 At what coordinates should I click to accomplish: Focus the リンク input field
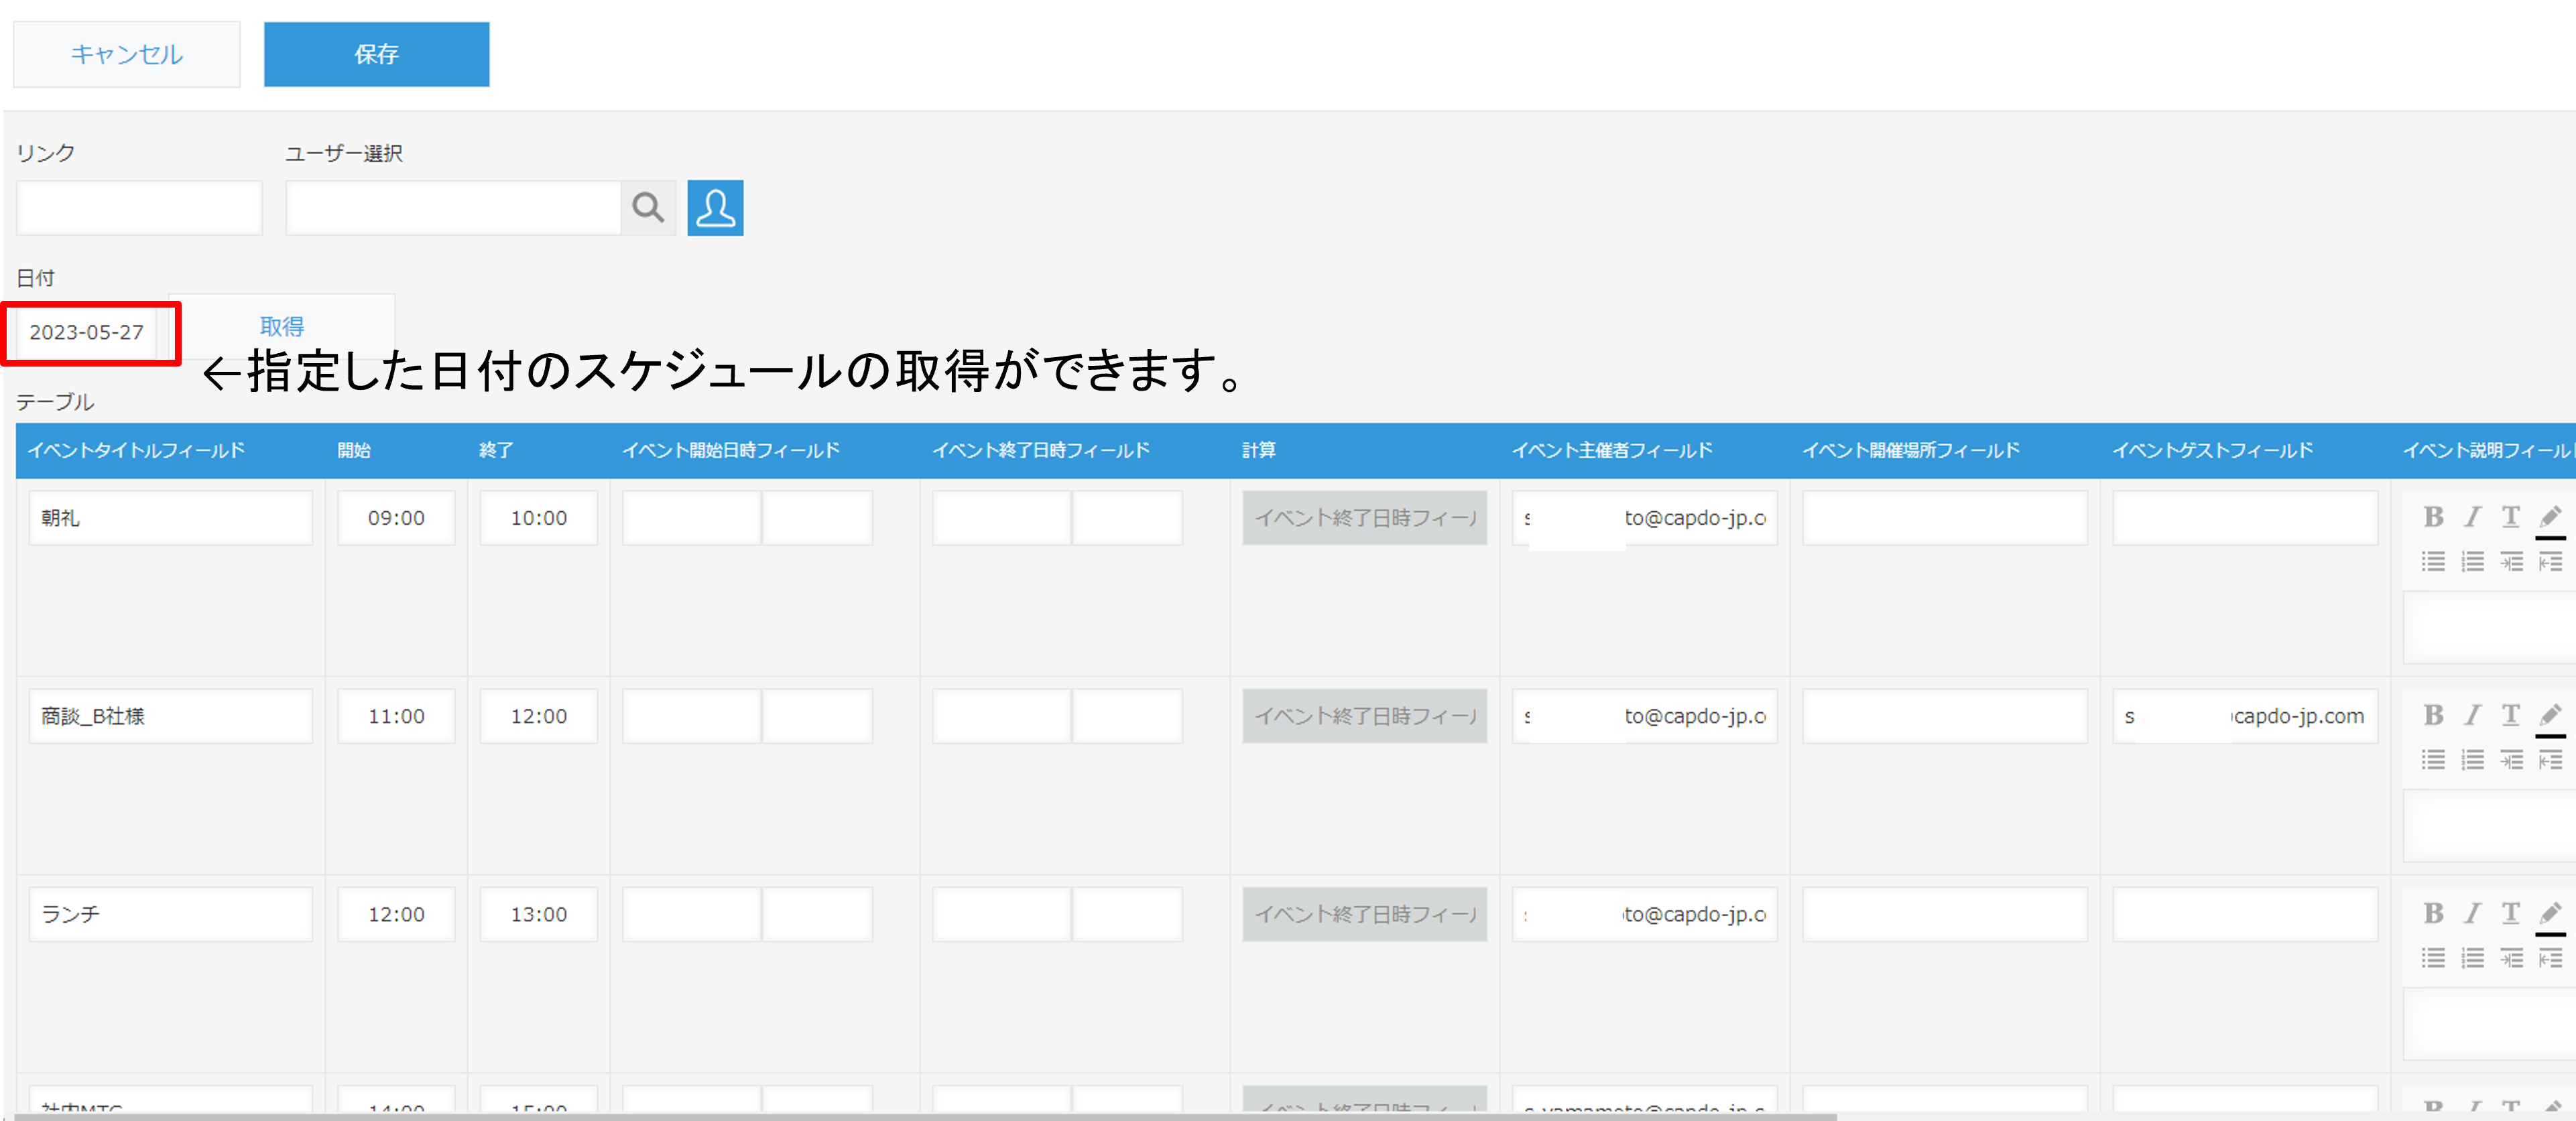coord(139,208)
